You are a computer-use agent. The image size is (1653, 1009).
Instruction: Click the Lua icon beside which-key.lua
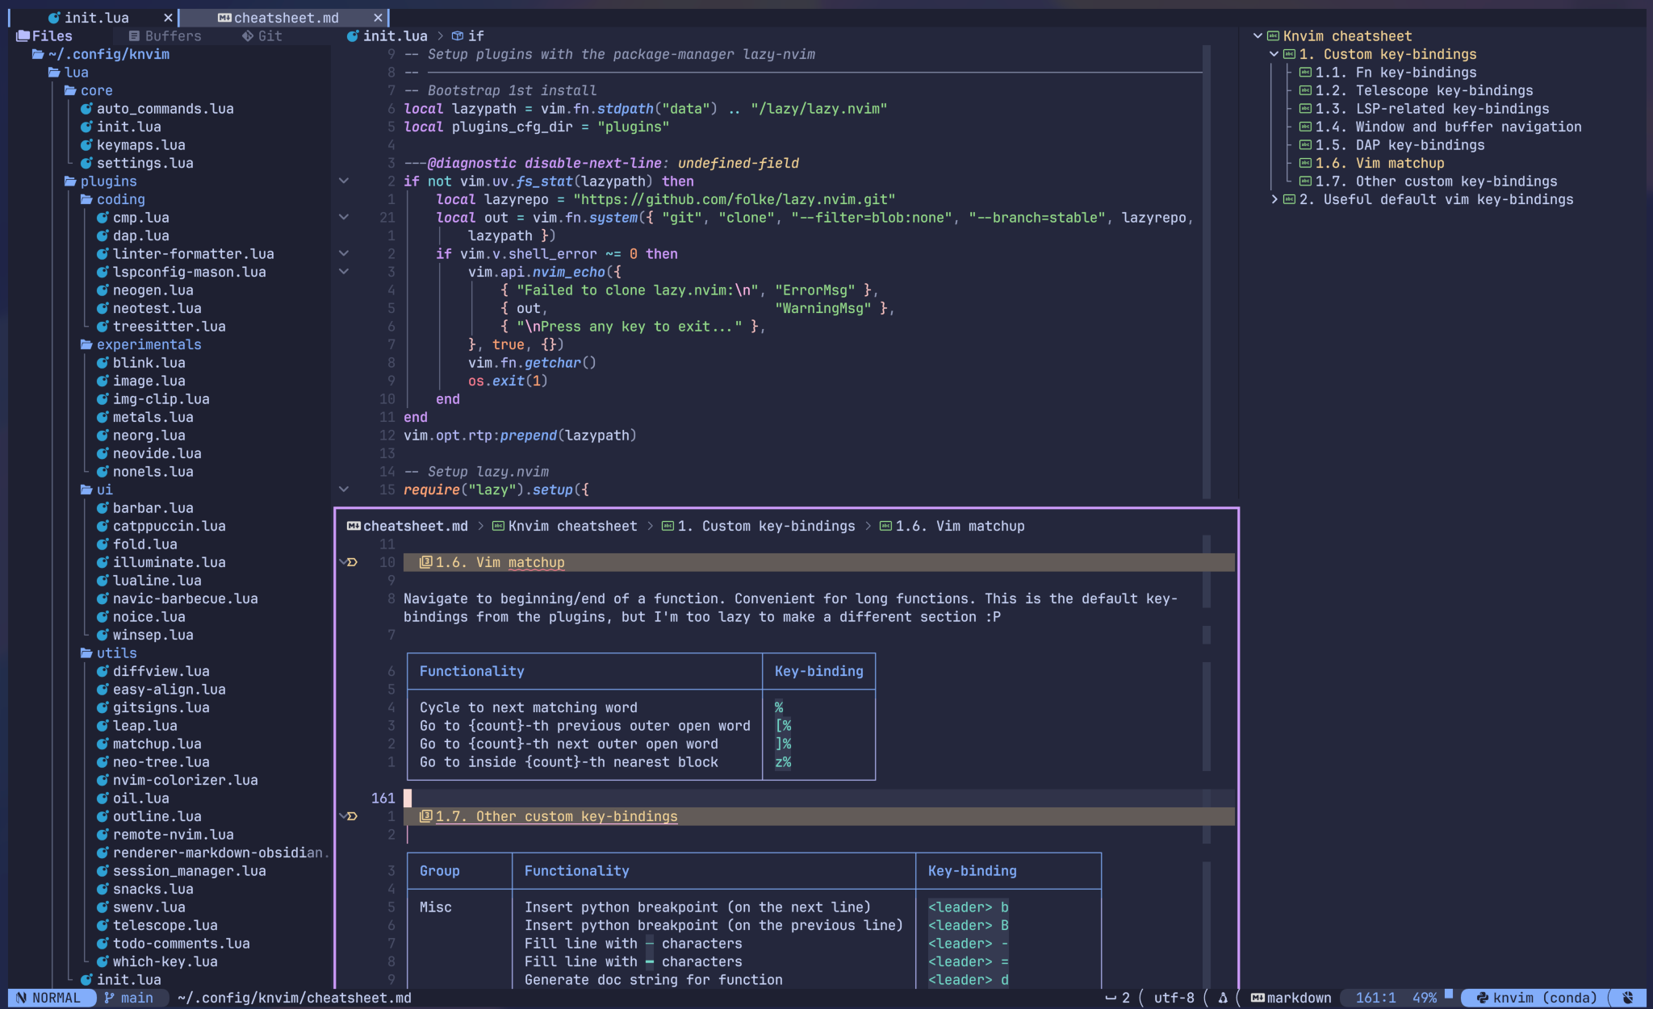click(x=103, y=961)
